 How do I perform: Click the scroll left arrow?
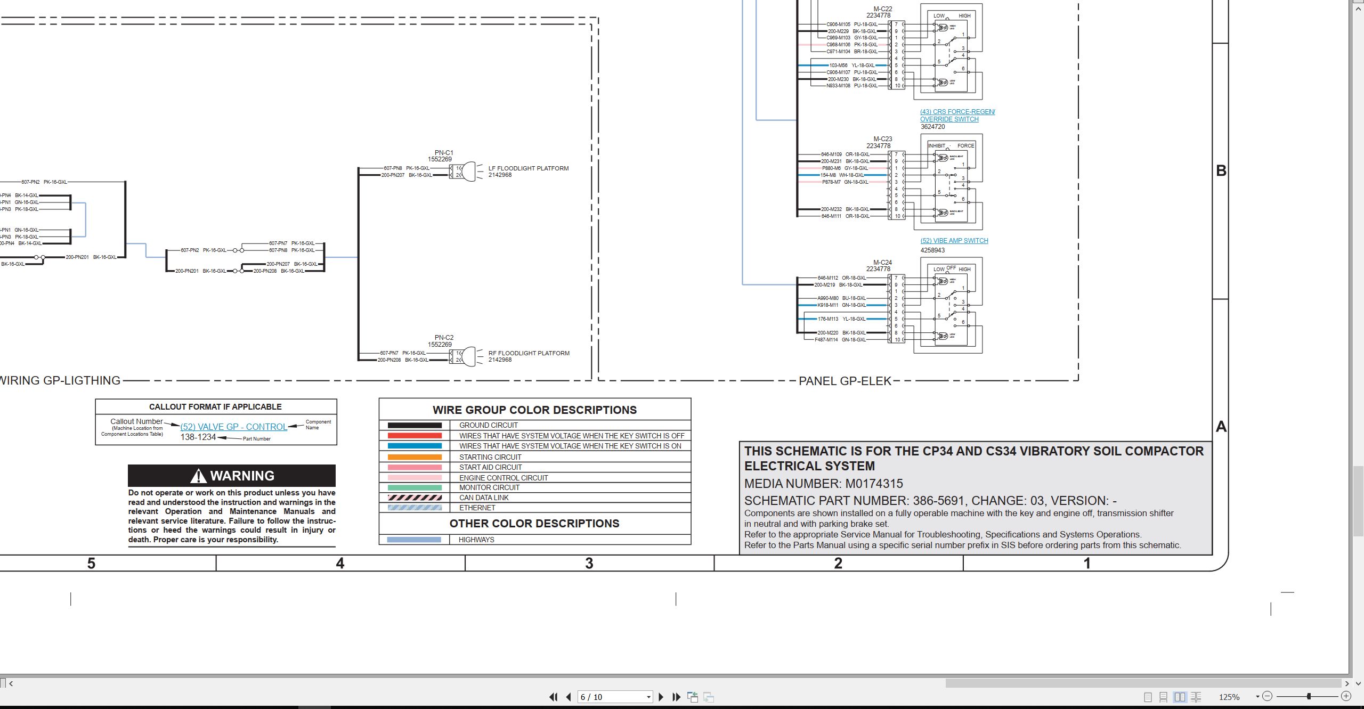(x=11, y=683)
